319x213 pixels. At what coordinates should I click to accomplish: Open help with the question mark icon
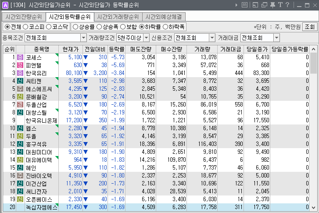(287, 5)
